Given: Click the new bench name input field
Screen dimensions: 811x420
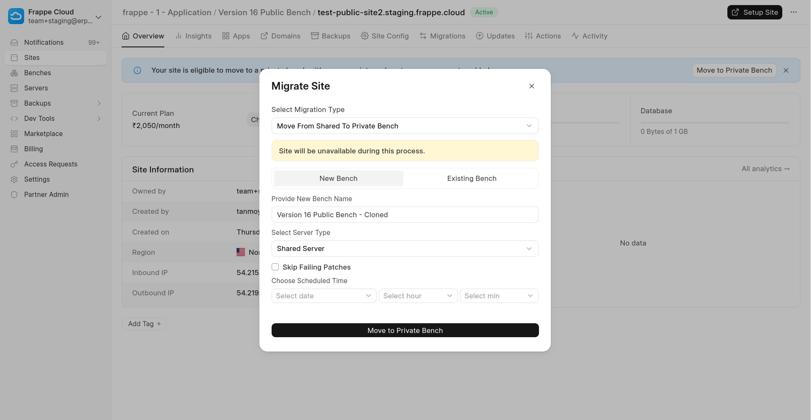Looking at the screenshot, I should [x=405, y=215].
